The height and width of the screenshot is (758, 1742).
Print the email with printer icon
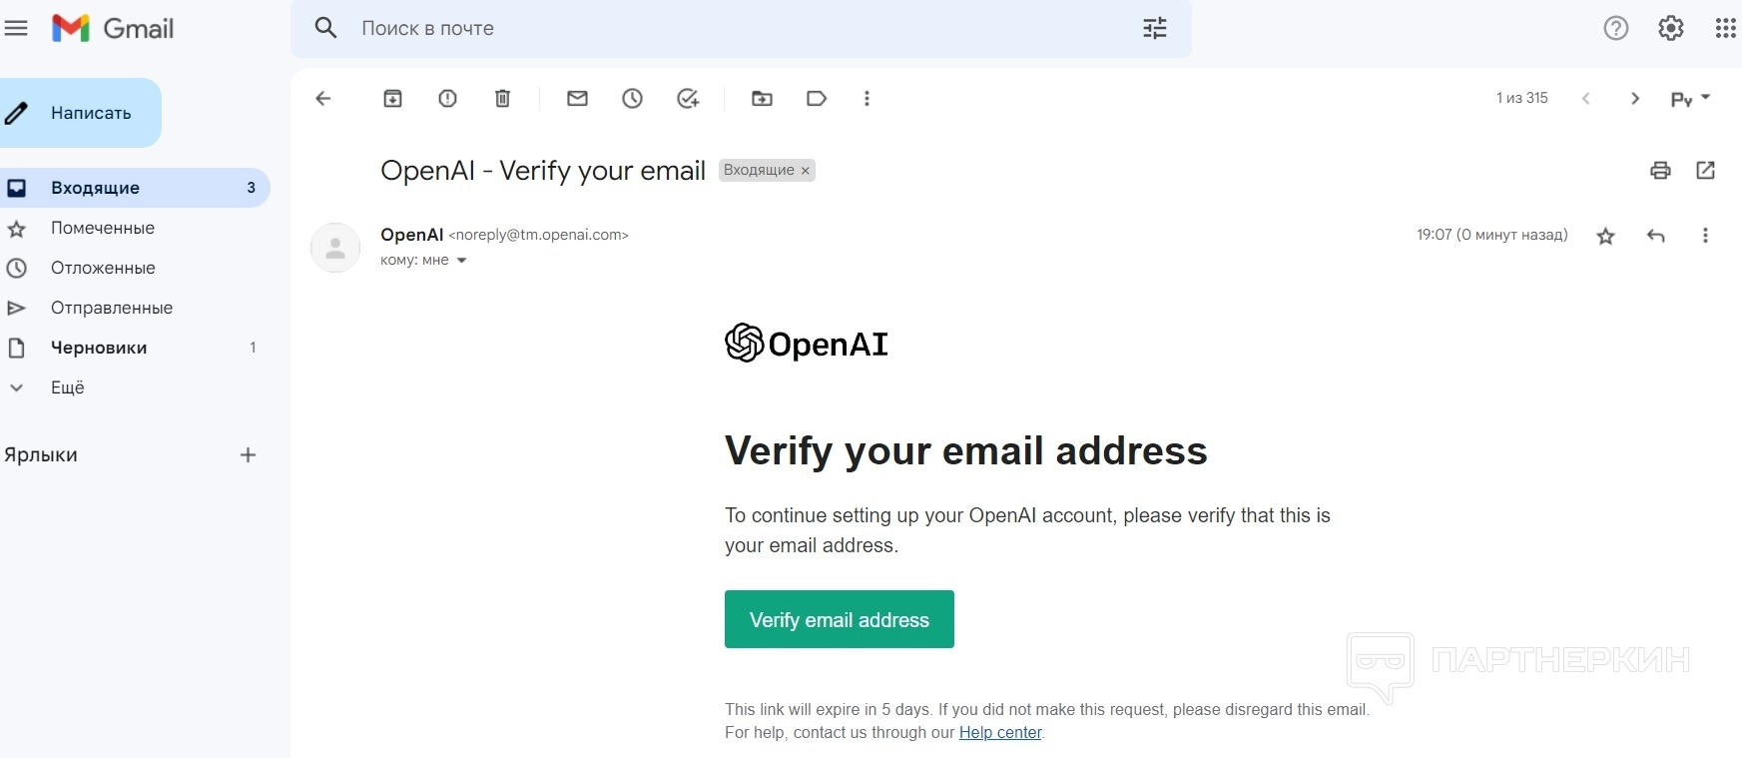1660,170
